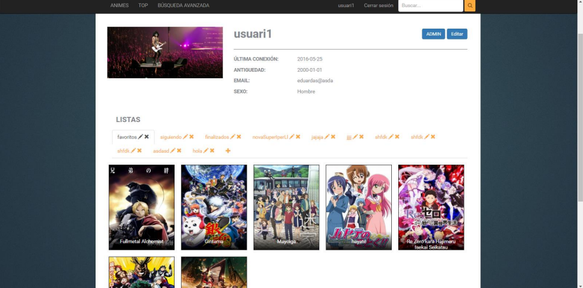This screenshot has width=583, height=288.
Task: Remove the jjjj list with X icon
Action: click(x=361, y=137)
